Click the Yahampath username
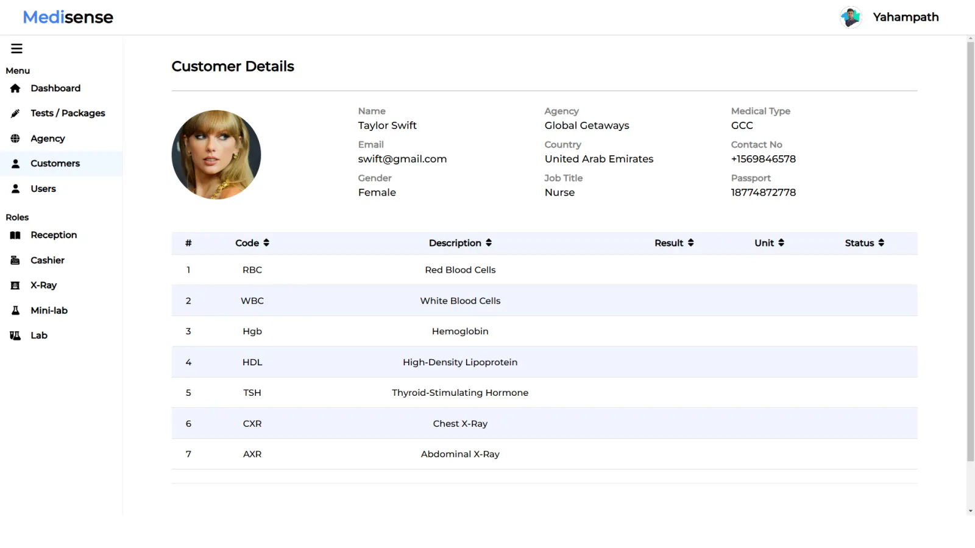This screenshot has height=548, width=975. point(906,17)
